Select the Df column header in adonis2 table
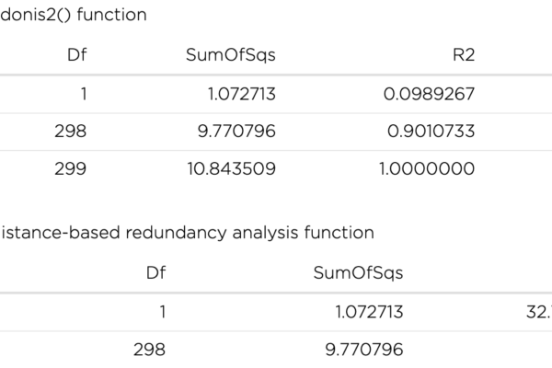This screenshot has height=368, width=552. click(x=76, y=54)
